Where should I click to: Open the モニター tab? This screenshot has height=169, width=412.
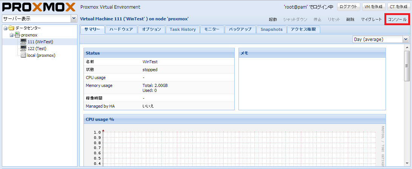pos(212,30)
